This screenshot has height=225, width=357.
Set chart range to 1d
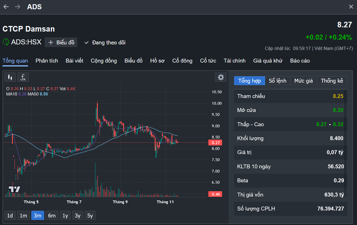coord(10,216)
